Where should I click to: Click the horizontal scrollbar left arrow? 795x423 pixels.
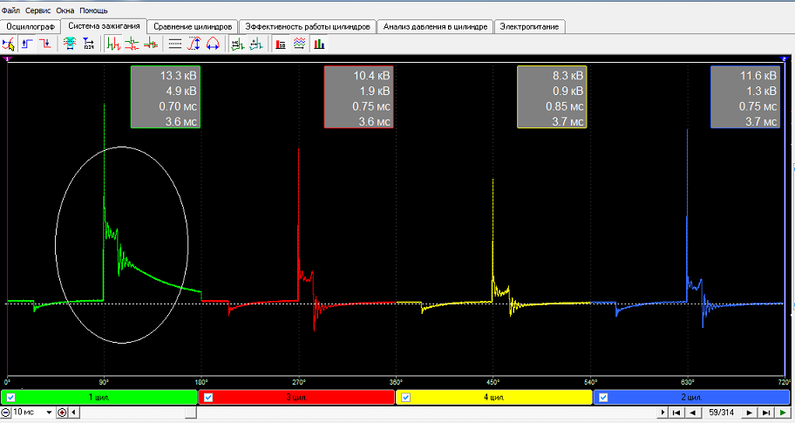coord(73,413)
